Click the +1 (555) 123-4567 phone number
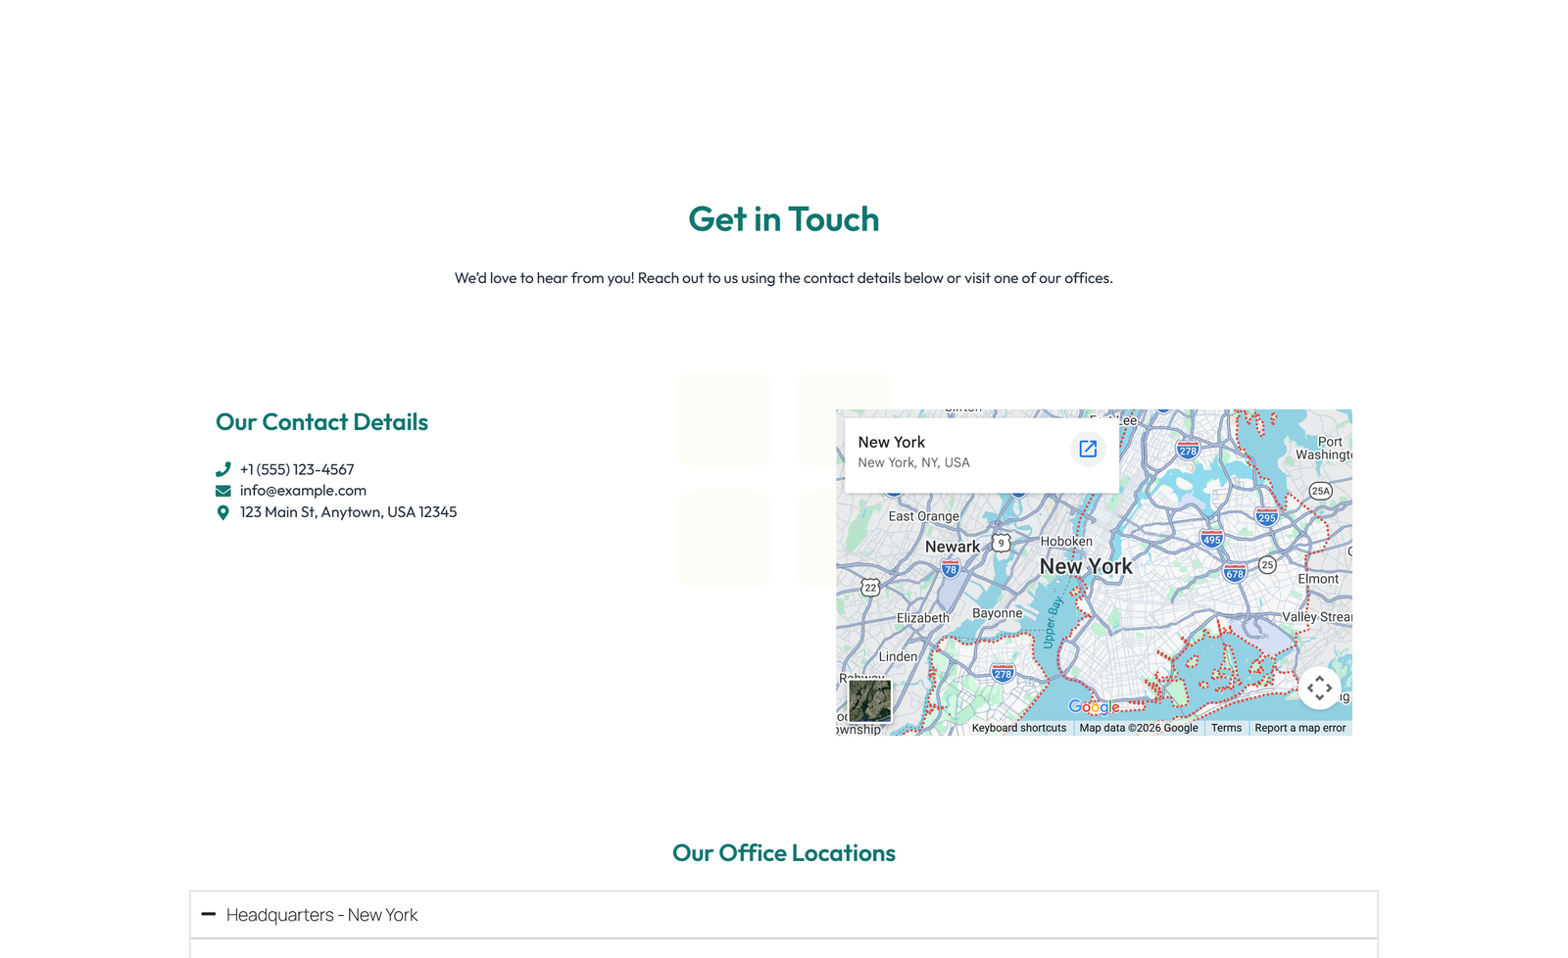Image resolution: width=1568 pixels, height=958 pixels. click(x=297, y=469)
